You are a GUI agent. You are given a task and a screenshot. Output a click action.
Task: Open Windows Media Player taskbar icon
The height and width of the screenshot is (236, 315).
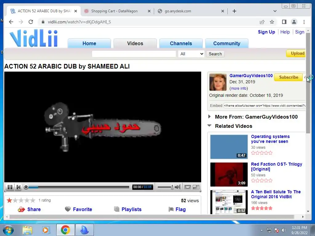pyautogui.click(x=46, y=230)
